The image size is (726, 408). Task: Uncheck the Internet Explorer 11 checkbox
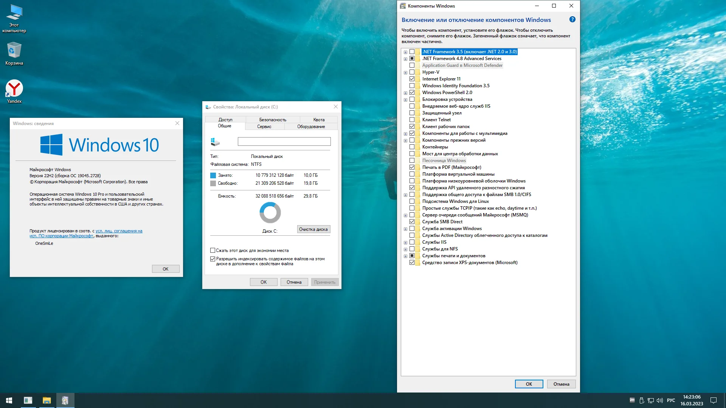pyautogui.click(x=412, y=79)
